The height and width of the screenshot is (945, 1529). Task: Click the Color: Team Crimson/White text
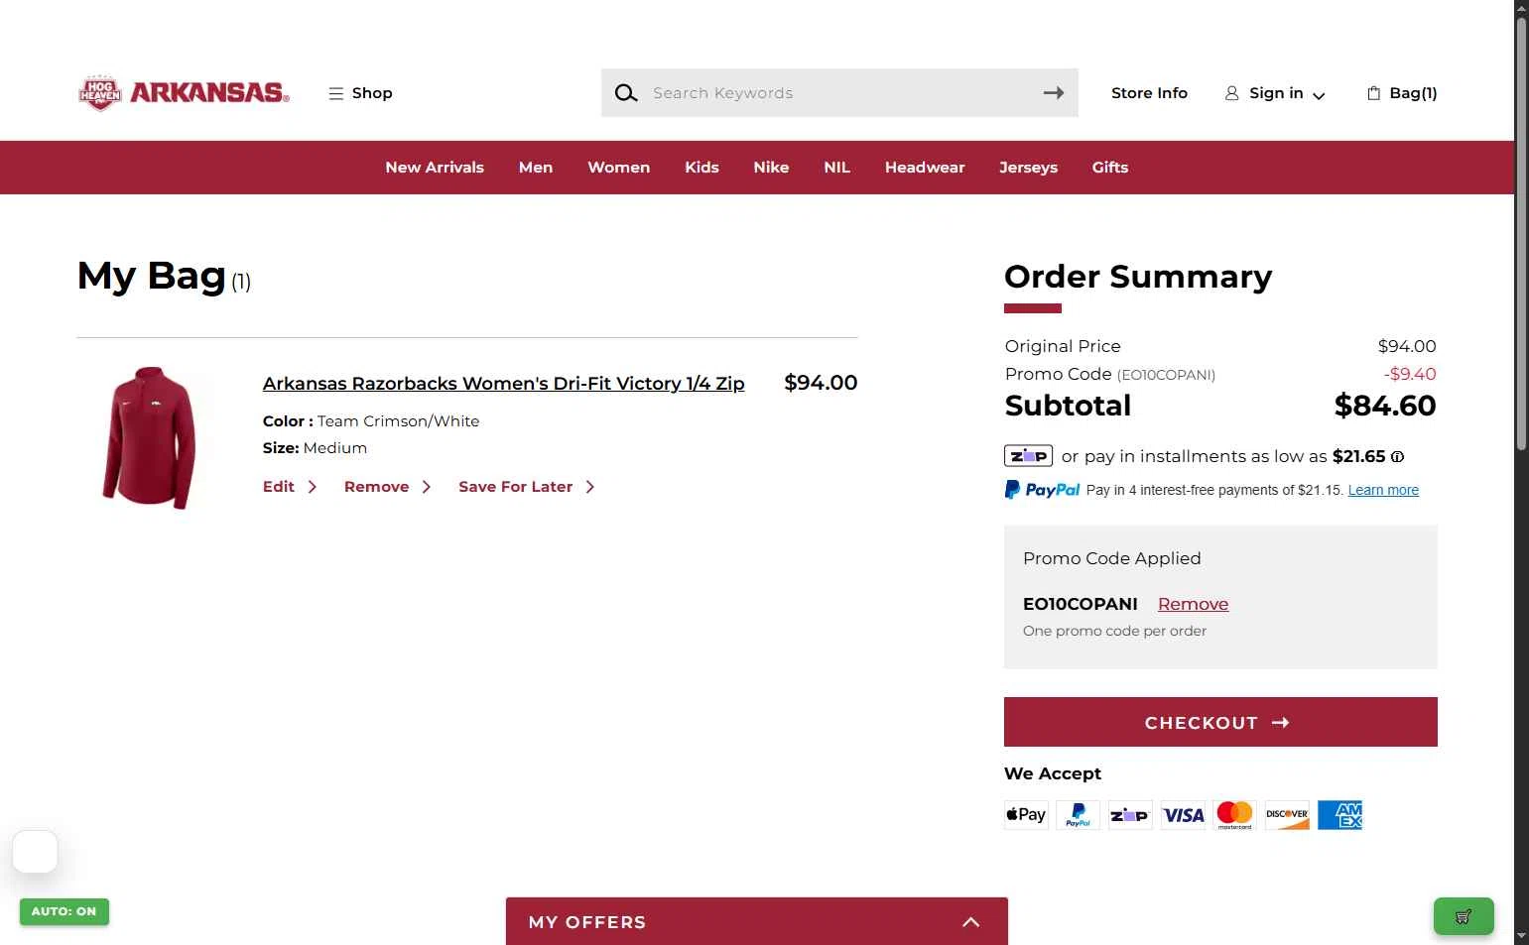point(371,421)
